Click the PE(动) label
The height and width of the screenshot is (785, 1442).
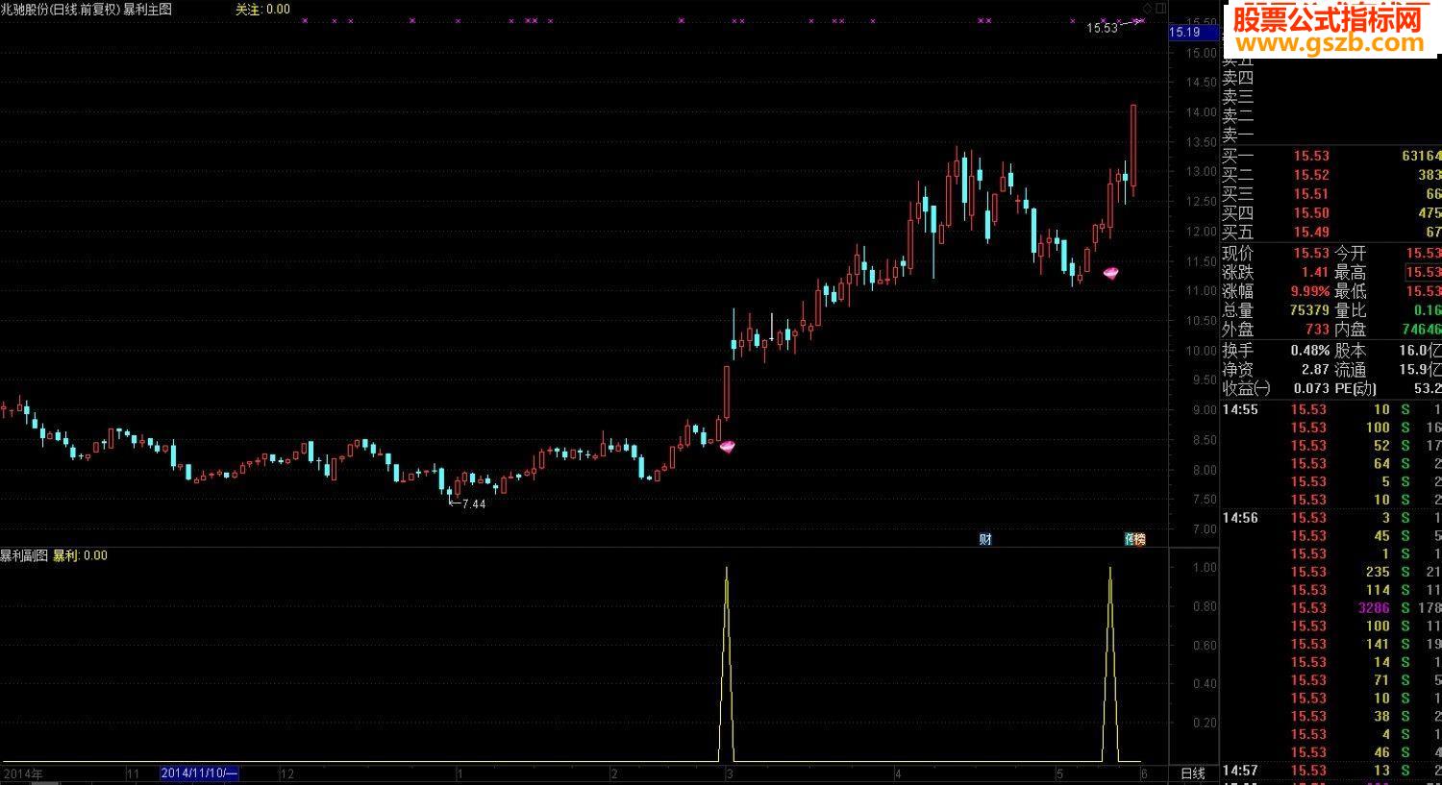click(x=1355, y=389)
